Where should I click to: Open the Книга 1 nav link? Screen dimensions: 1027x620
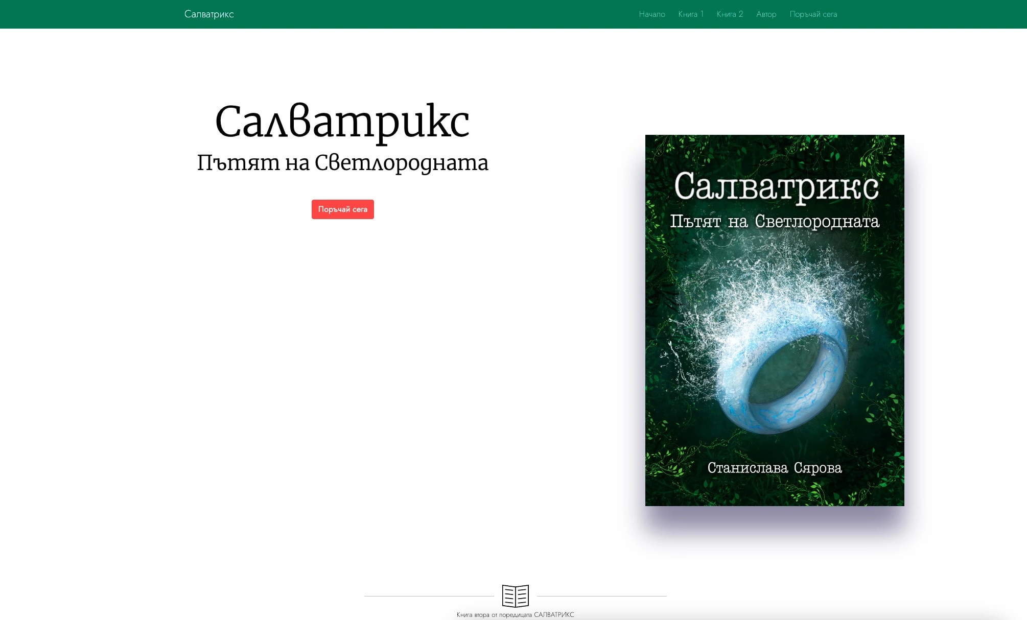[x=690, y=14]
